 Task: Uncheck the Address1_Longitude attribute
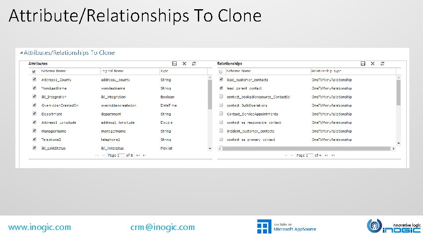[34, 122]
